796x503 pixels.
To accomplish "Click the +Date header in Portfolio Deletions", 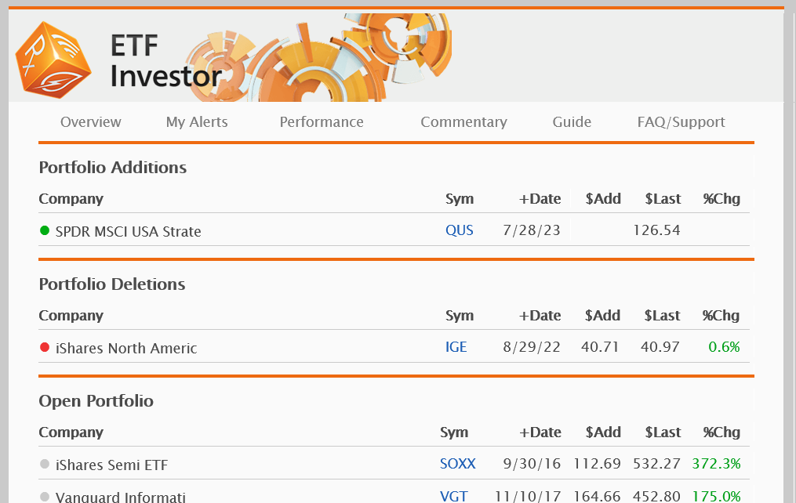I will pyautogui.click(x=540, y=316).
